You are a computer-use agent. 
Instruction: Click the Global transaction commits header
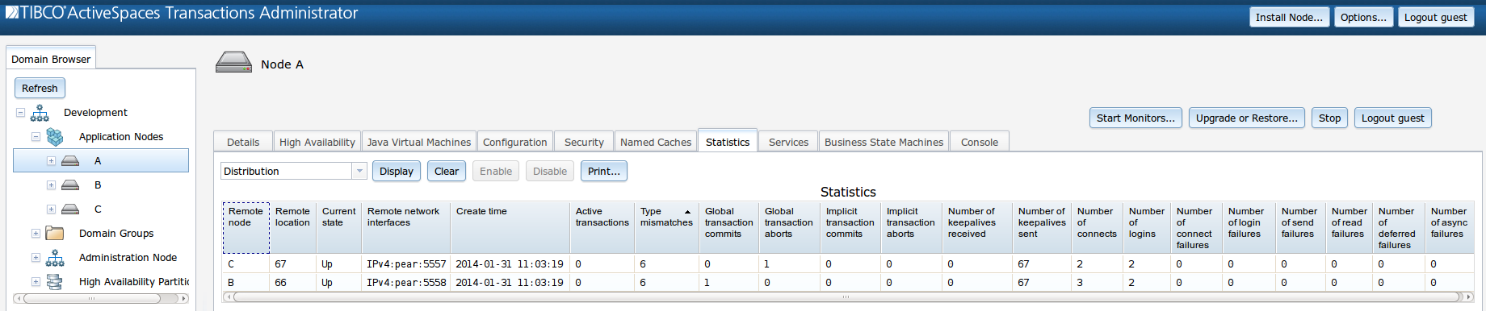(729, 227)
